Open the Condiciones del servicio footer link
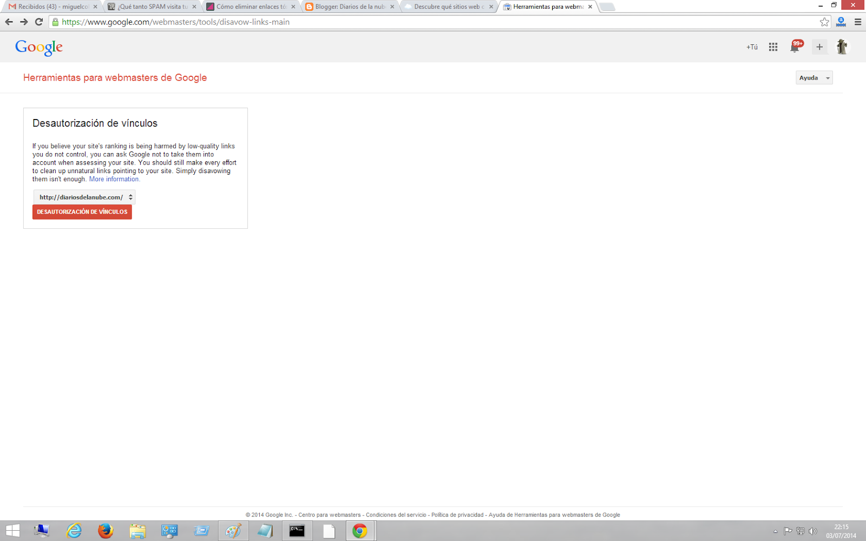 coord(396,515)
